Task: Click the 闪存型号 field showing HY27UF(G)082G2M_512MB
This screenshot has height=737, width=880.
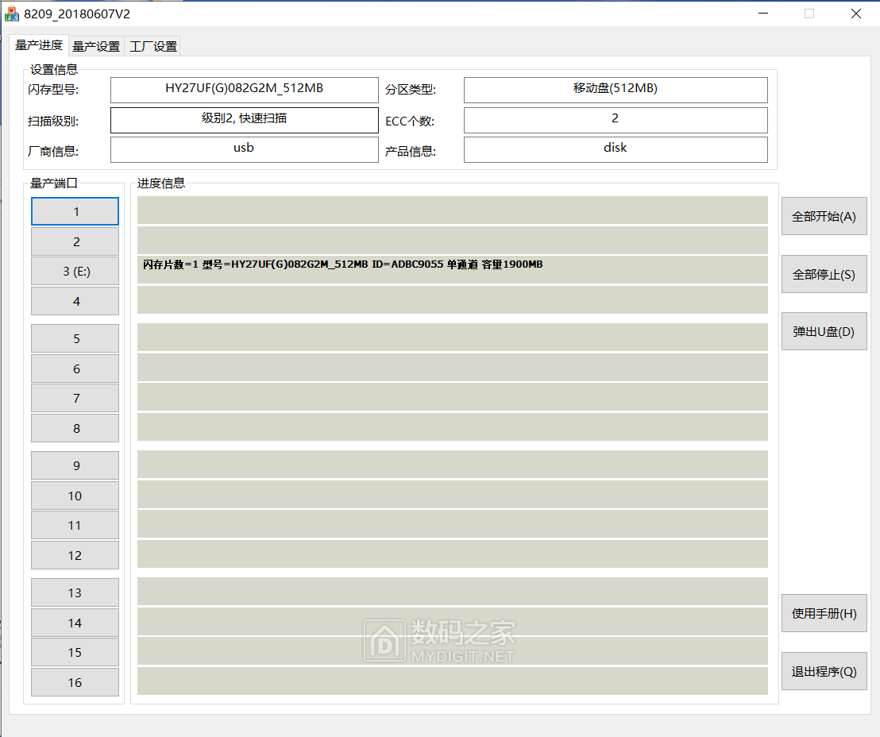Action: [x=244, y=90]
